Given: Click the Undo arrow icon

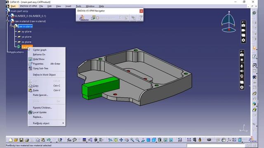Looking at the screenshot, I should coord(48,140).
